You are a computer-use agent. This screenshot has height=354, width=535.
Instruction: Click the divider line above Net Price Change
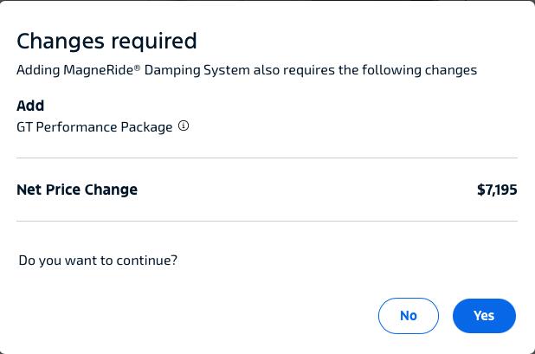pyautogui.click(x=267, y=158)
